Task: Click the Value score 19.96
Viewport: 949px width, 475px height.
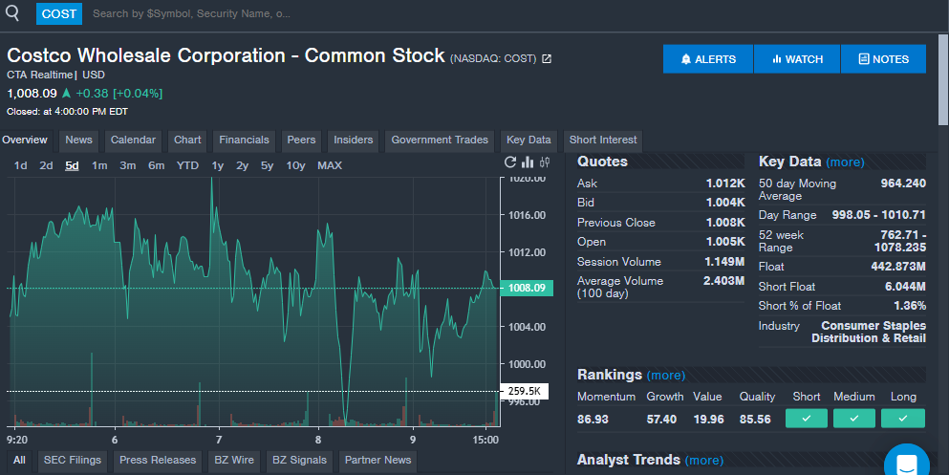Action: [x=709, y=419]
